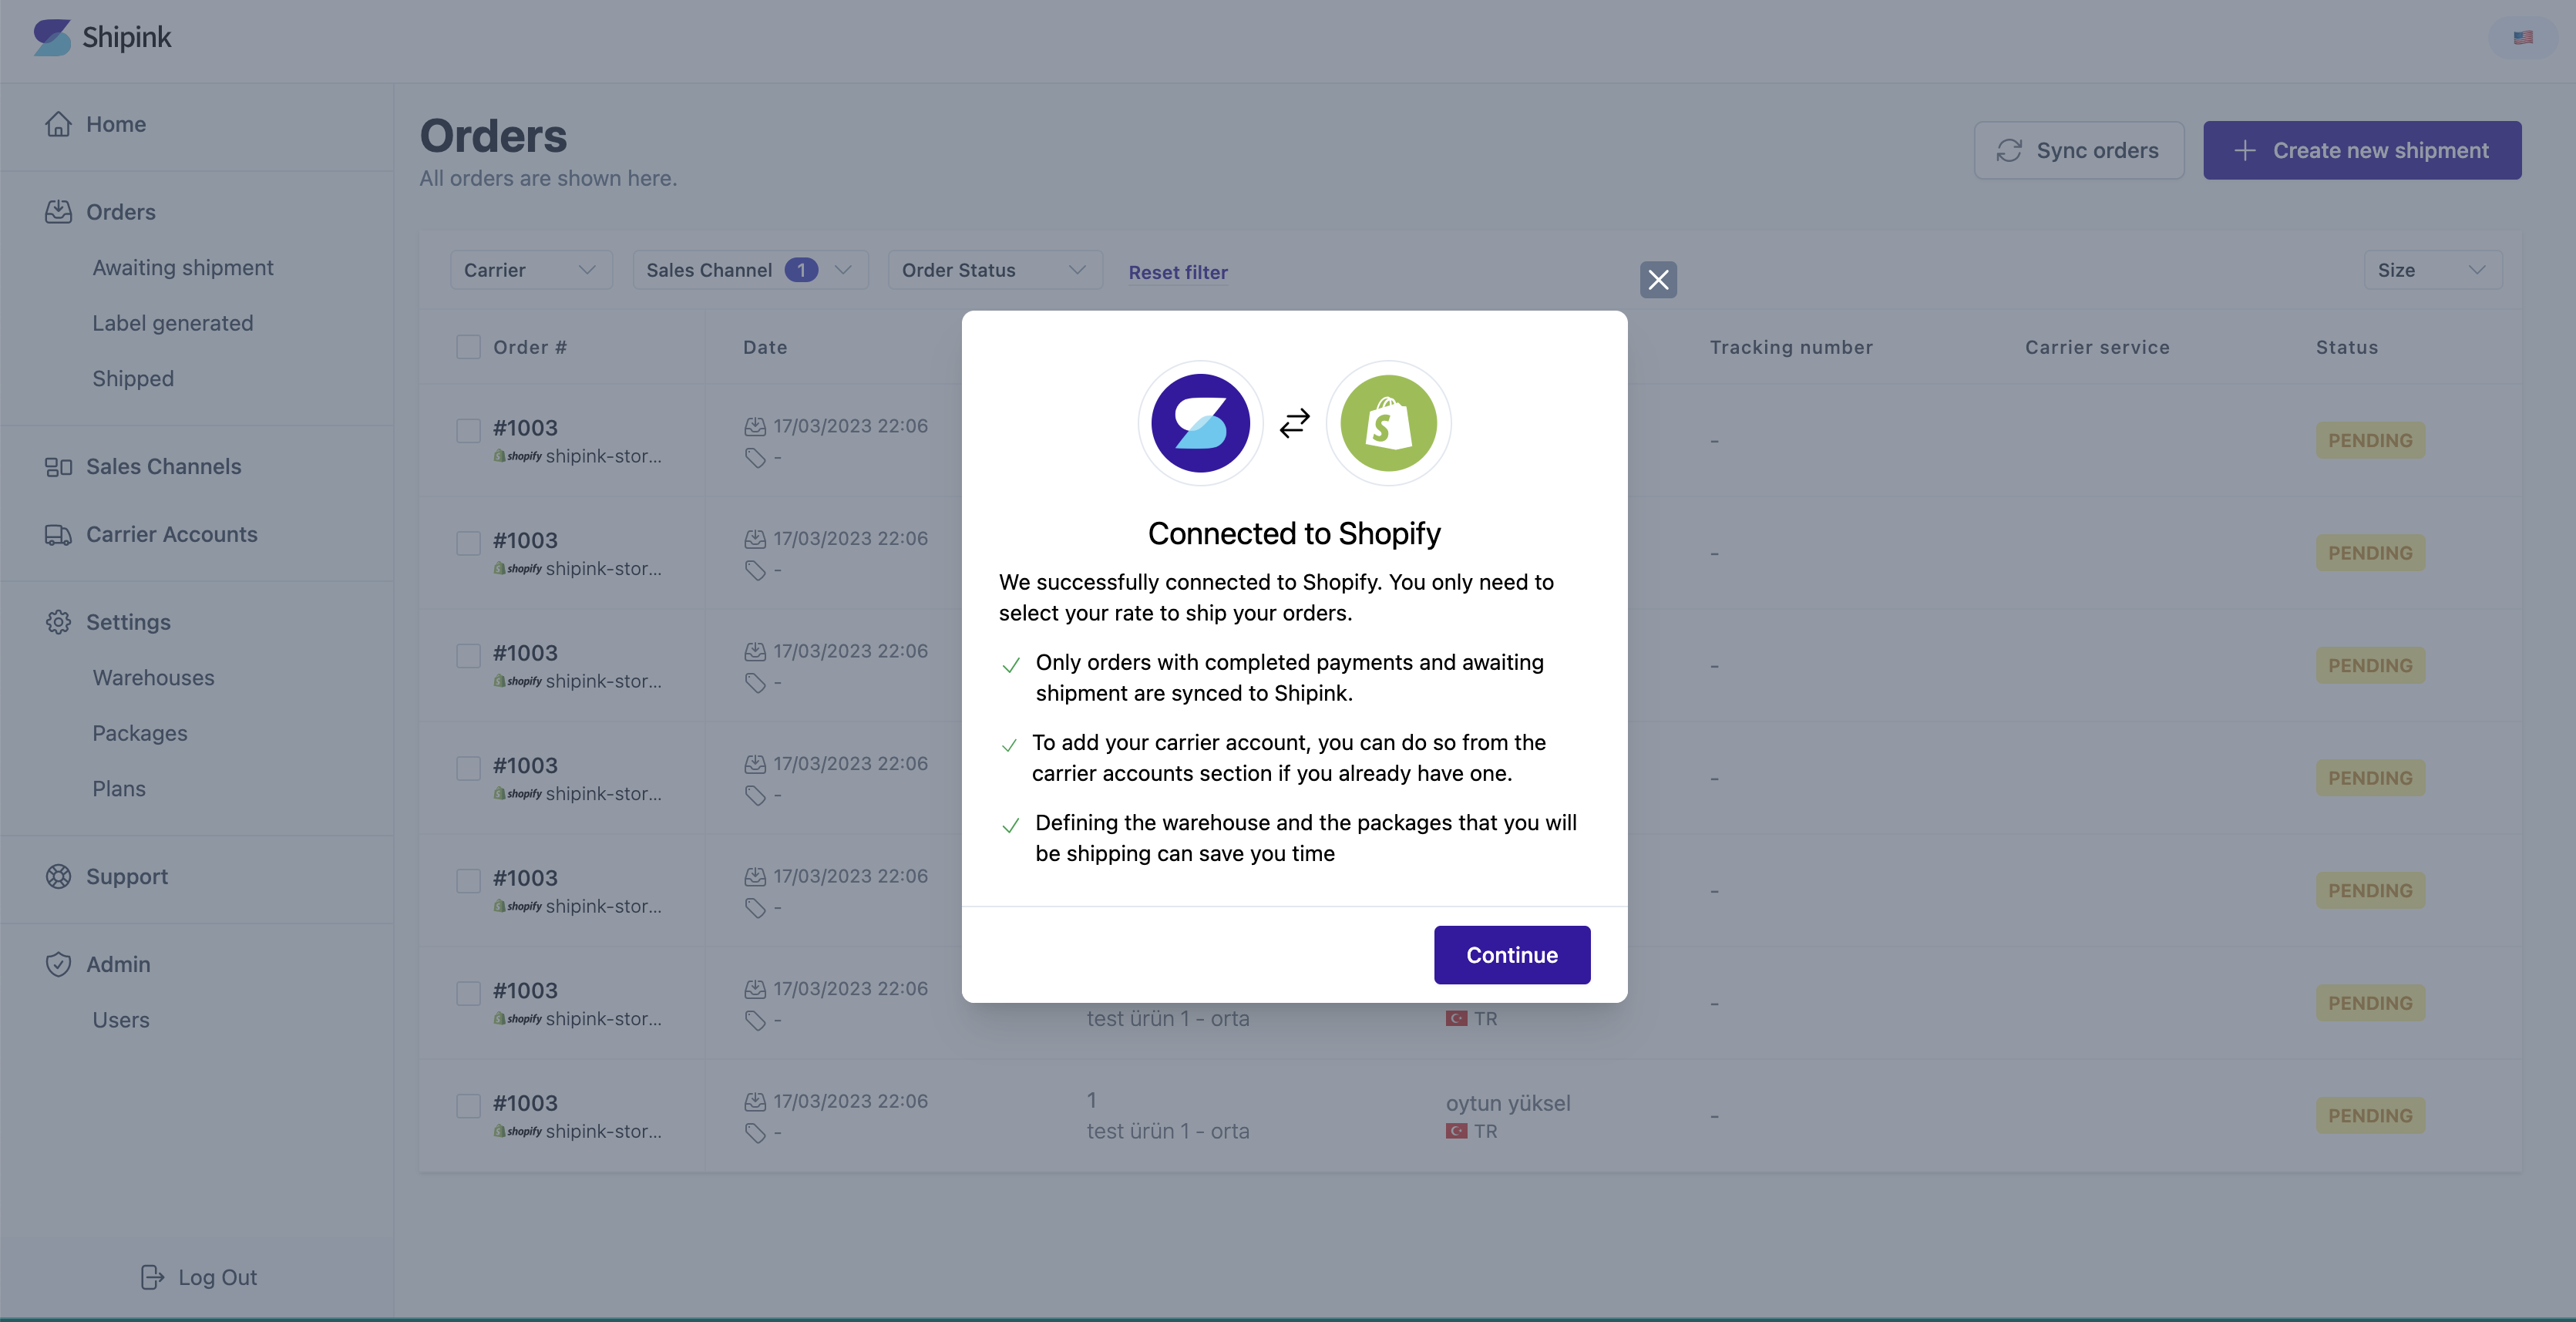Screen dimensions: 2576x1322
Task: Check the last order row's checkbox
Action: (x=468, y=1106)
